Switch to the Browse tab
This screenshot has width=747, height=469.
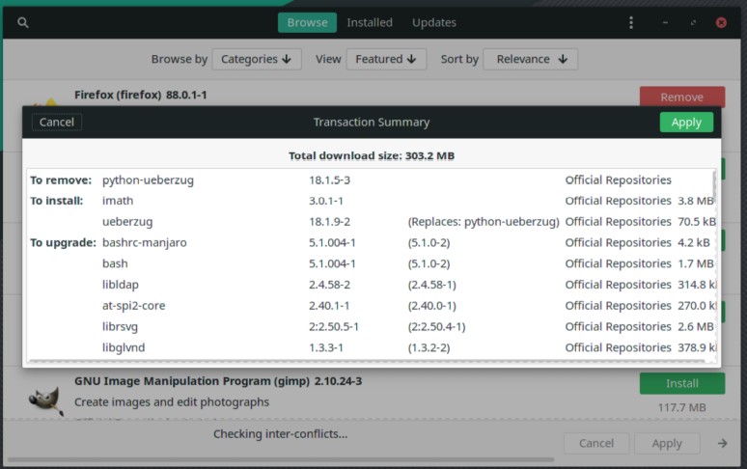coord(307,22)
